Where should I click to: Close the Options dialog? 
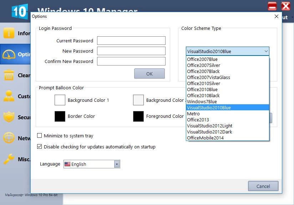tap(277, 16)
